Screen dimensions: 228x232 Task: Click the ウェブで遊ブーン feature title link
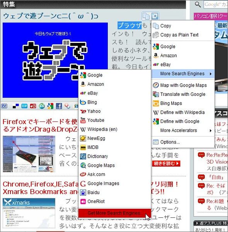(x=51, y=16)
